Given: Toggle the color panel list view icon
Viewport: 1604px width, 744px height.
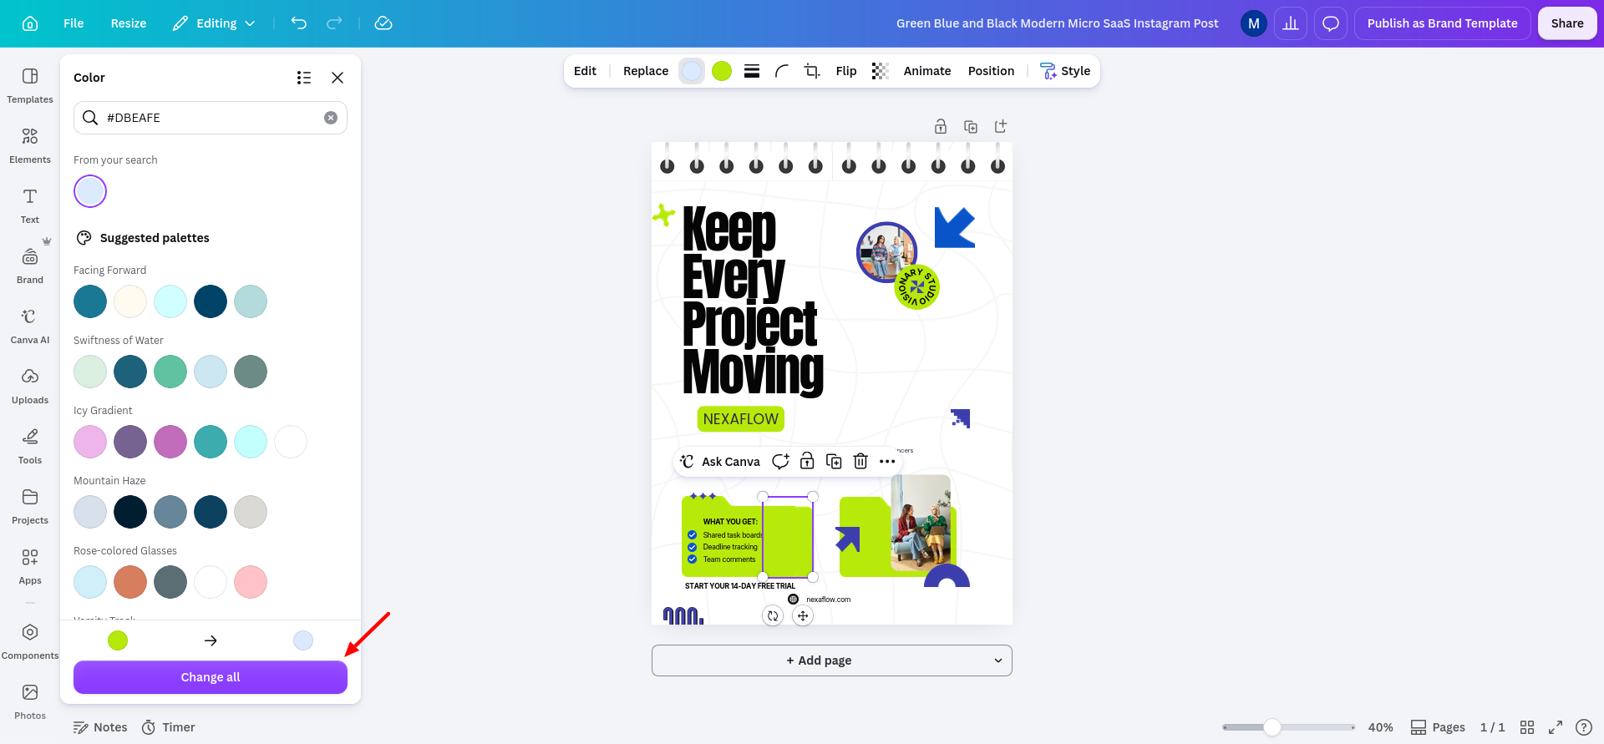Looking at the screenshot, I should click(304, 78).
